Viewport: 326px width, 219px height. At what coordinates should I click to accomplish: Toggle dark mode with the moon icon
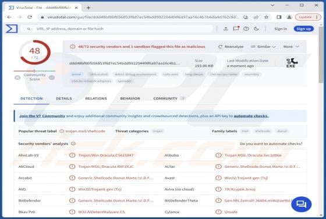256,29
